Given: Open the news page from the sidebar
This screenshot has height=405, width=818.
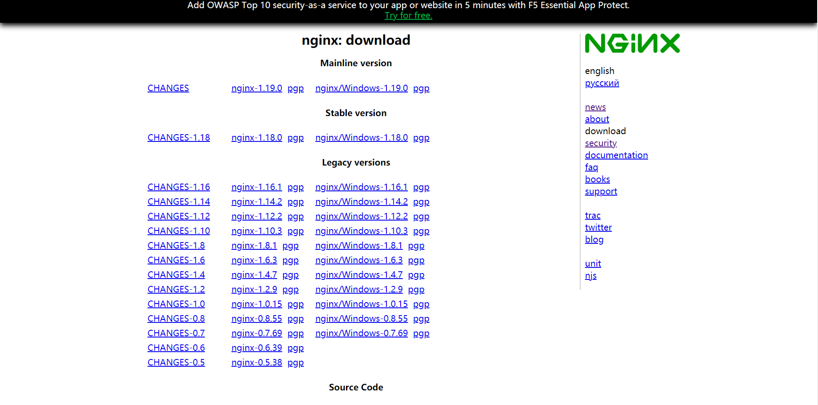Looking at the screenshot, I should (595, 107).
